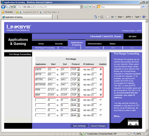Click the IP last octet field for HTTPS
149x136 pixels.
(x=94, y=79)
